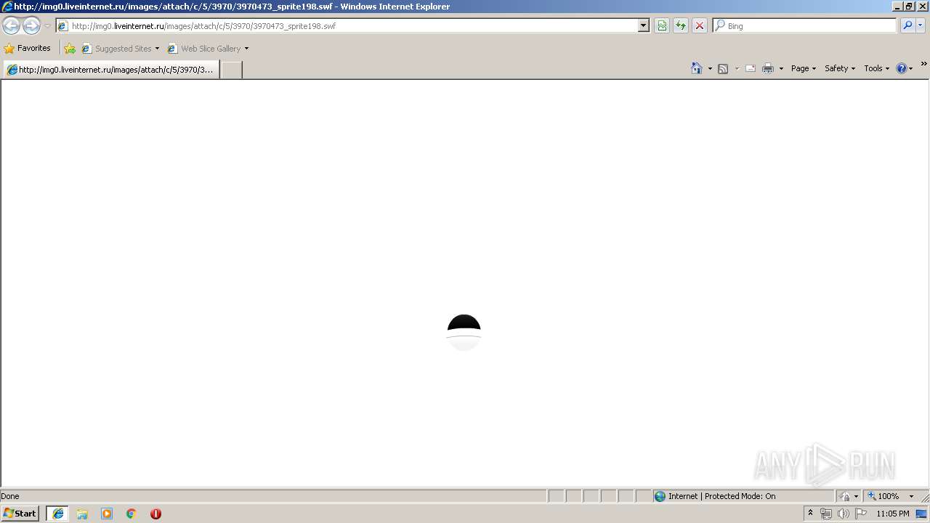Open Windows Explorer folder from taskbar
930x523 pixels.
tap(82, 514)
